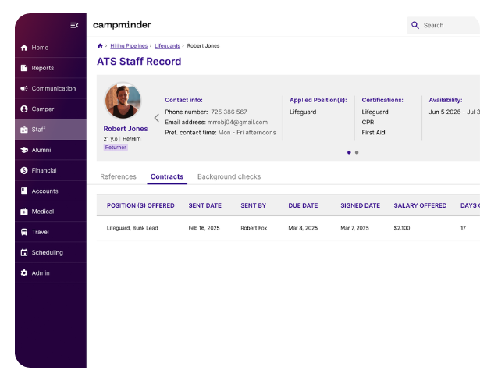Switch to the References tab
480x381 pixels.
(118, 177)
